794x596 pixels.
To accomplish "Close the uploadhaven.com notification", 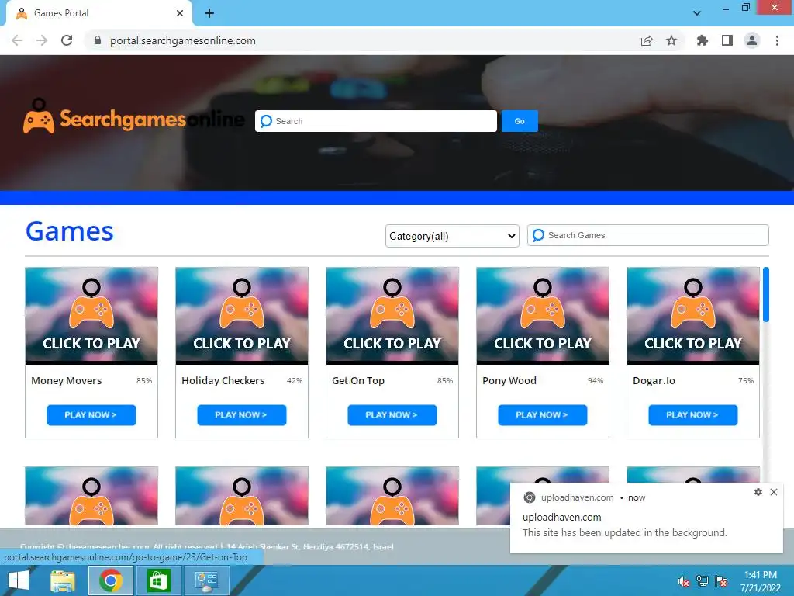I will (x=774, y=492).
